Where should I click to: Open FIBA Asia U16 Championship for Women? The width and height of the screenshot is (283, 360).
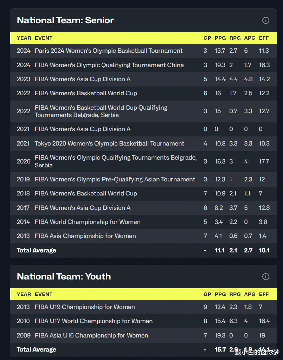(x=91, y=335)
